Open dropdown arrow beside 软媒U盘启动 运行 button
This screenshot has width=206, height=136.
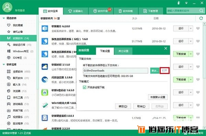click(191, 92)
